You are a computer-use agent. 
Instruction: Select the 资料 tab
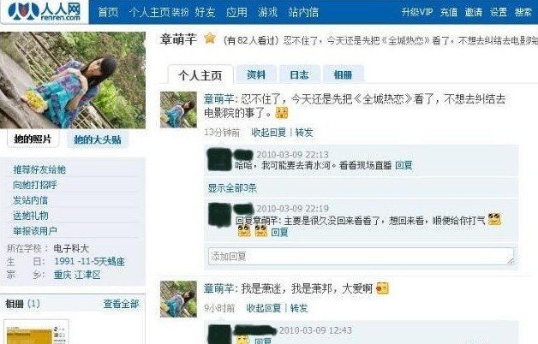click(x=256, y=74)
